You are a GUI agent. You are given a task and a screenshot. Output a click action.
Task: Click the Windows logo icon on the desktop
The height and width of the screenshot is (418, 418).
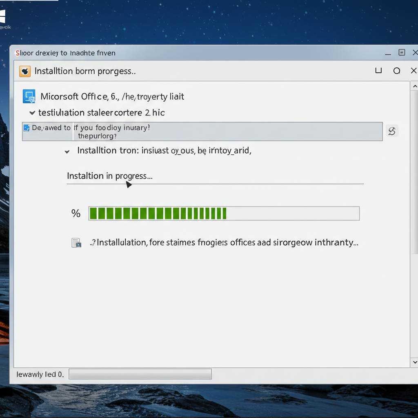2,16
